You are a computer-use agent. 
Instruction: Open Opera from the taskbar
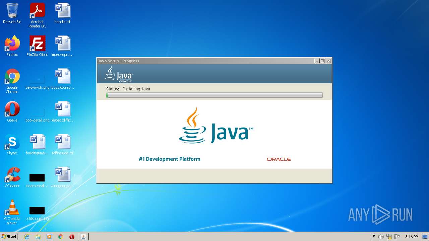(72, 237)
